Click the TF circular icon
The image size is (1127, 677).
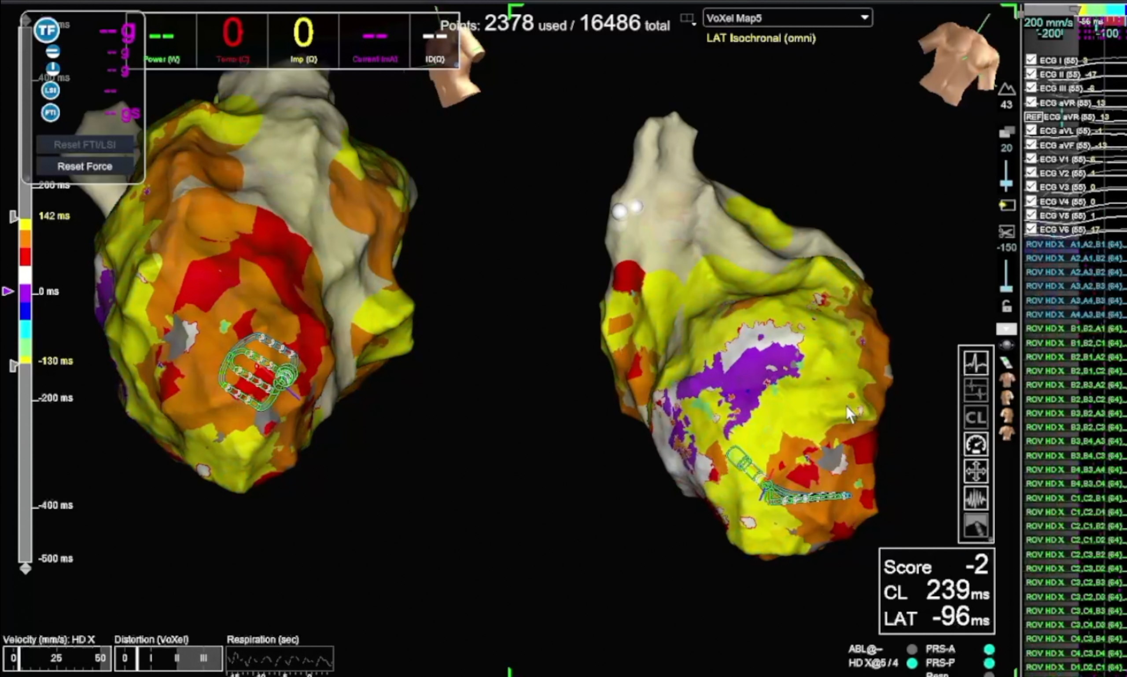point(47,30)
